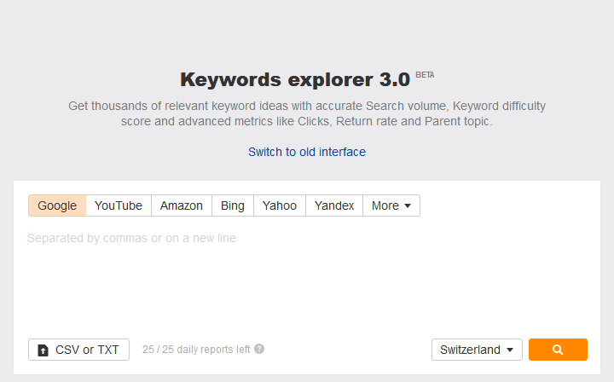
Task: Click the Switch to old interface link
Action: tap(307, 152)
